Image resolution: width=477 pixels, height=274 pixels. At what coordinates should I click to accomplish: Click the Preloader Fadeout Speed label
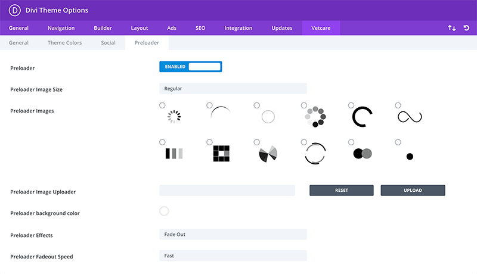tap(42, 257)
